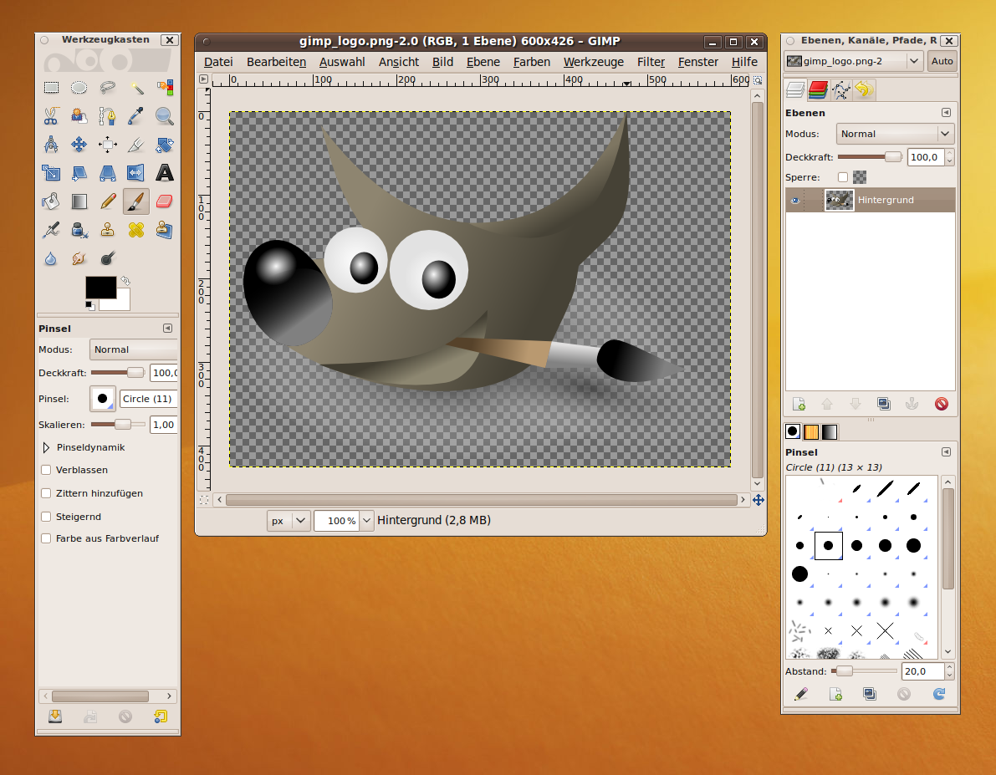Image resolution: width=996 pixels, height=775 pixels.
Task: Open the Farben menu
Action: click(x=532, y=62)
